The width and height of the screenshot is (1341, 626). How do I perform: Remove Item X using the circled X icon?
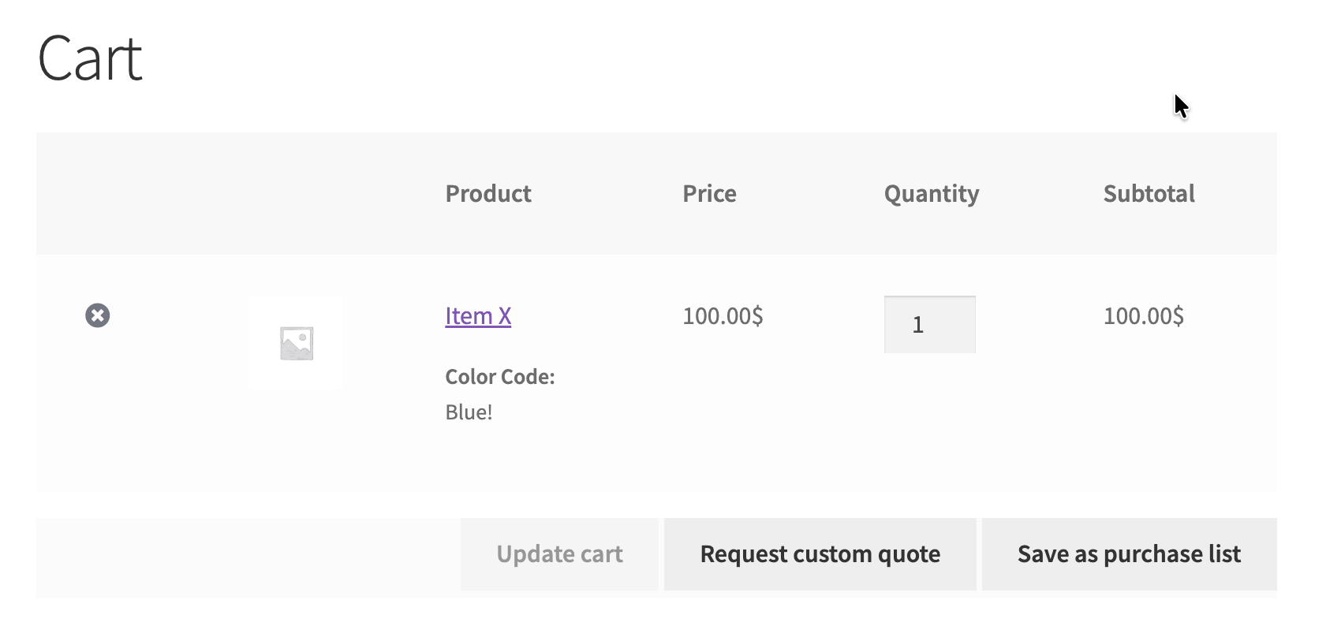(98, 315)
